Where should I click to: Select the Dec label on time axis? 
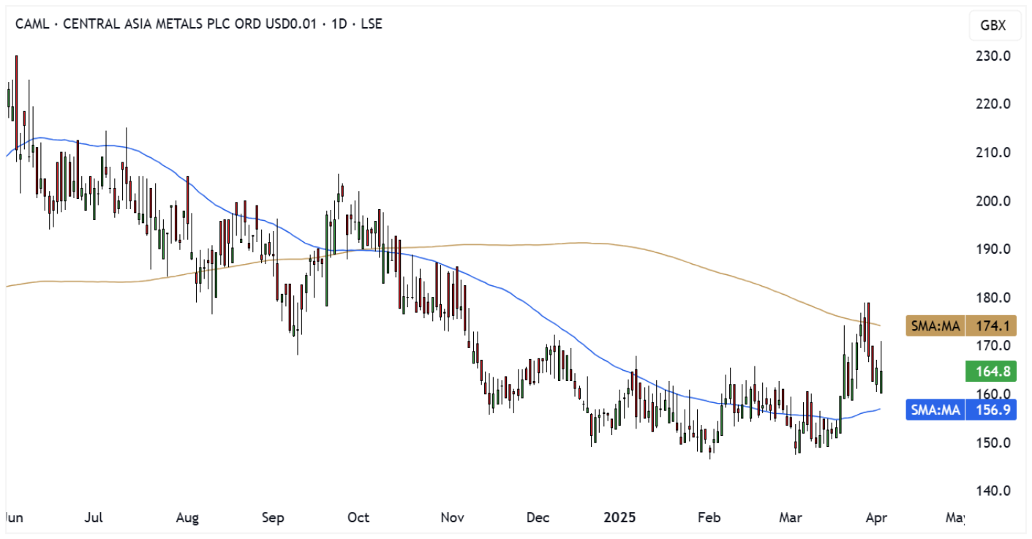(538, 518)
